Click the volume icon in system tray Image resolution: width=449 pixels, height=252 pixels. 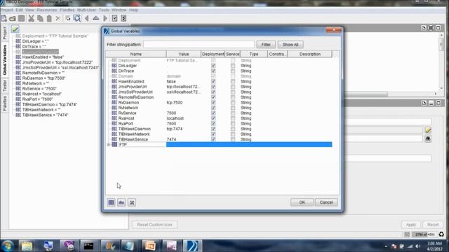click(418, 246)
